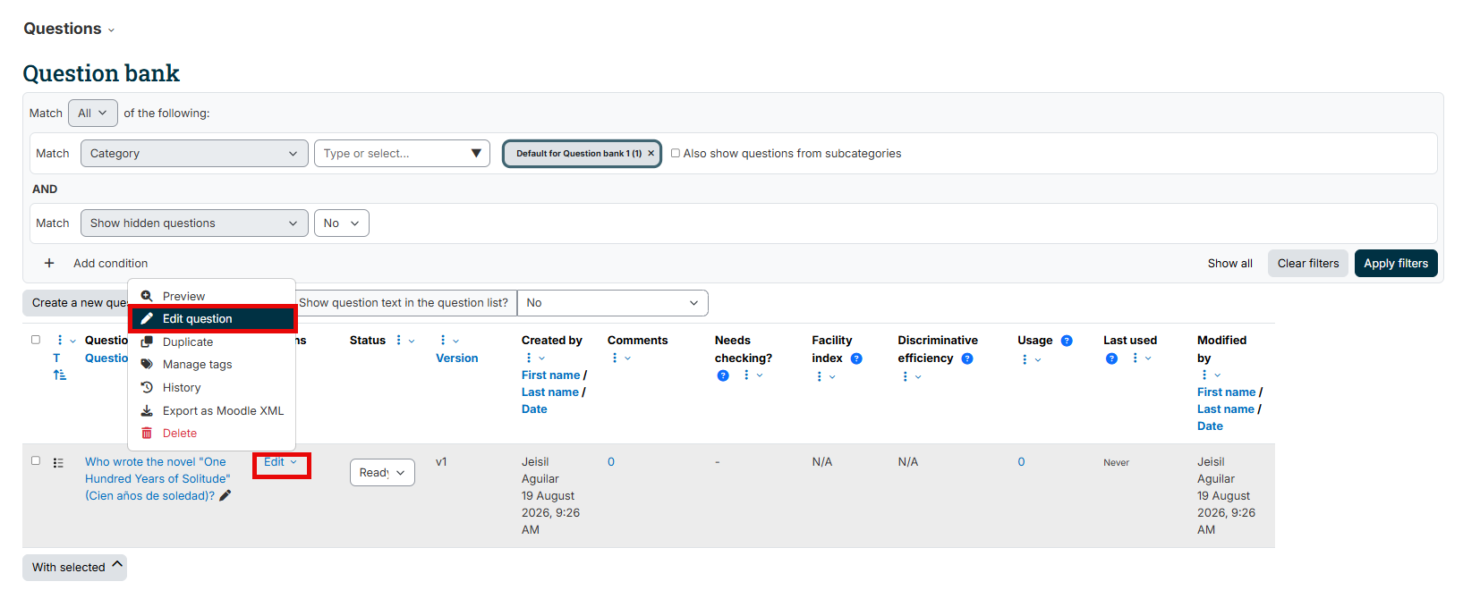Open column actions menu under Discriminative efficiency
The width and height of the screenshot is (1463, 590).
tap(911, 376)
